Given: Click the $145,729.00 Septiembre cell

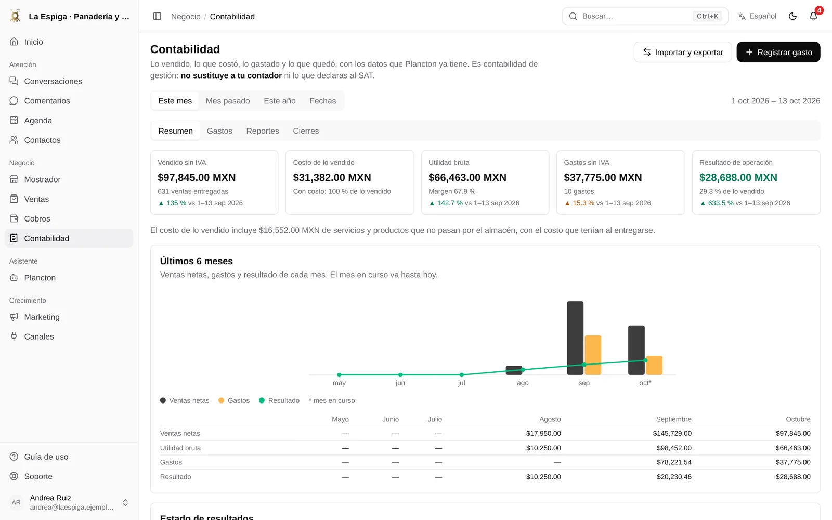Looking at the screenshot, I should tap(672, 433).
